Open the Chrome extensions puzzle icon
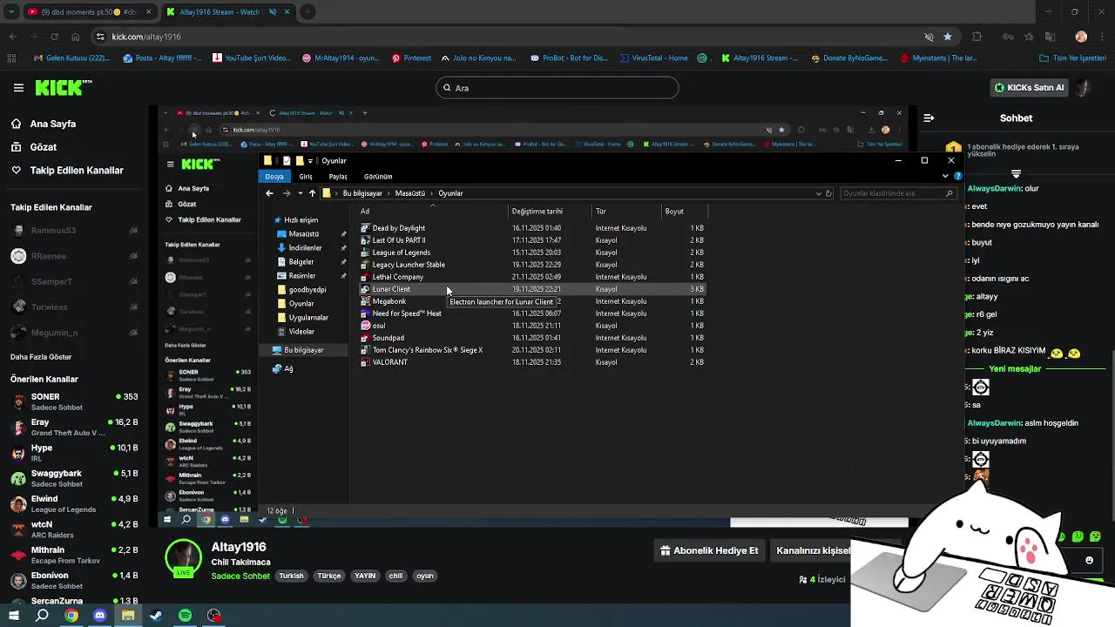The width and height of the screenshot is (1115, 627). 976,37
